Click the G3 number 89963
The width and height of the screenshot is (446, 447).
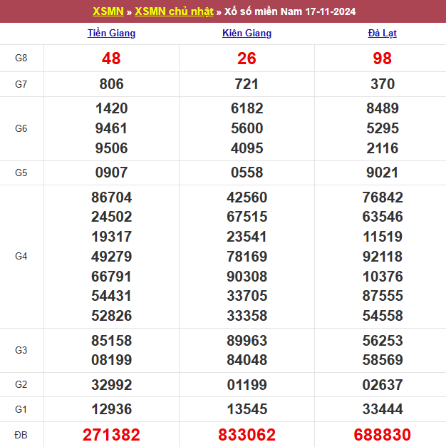[247, 341]
